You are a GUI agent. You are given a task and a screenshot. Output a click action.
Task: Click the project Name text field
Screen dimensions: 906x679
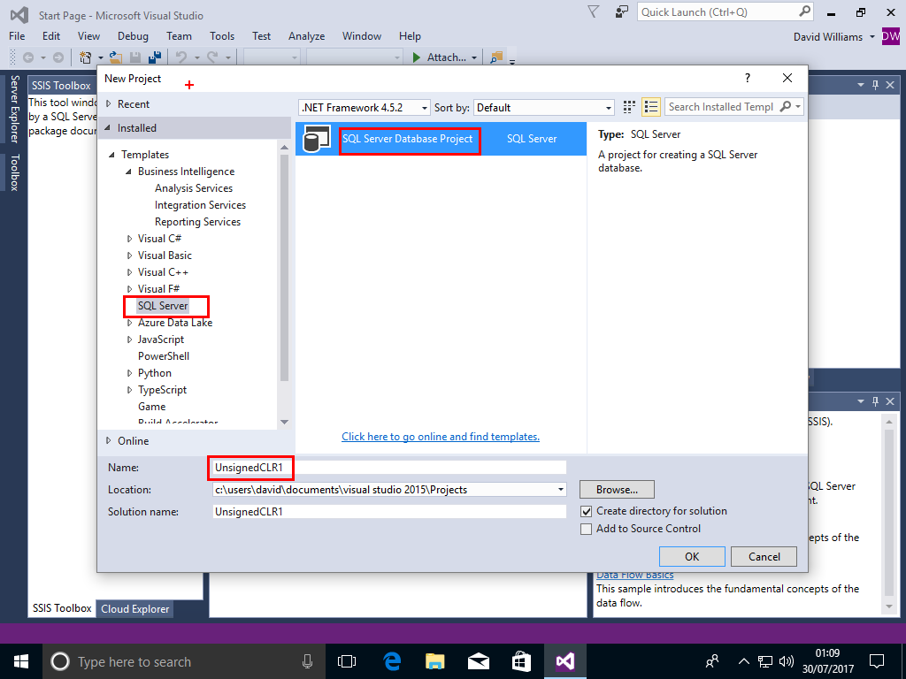[389, 467]
